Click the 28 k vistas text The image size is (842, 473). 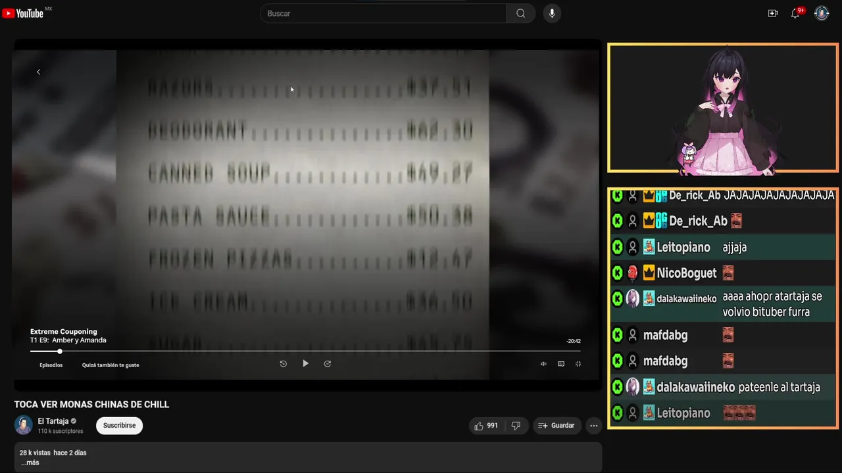coord(35,453)
